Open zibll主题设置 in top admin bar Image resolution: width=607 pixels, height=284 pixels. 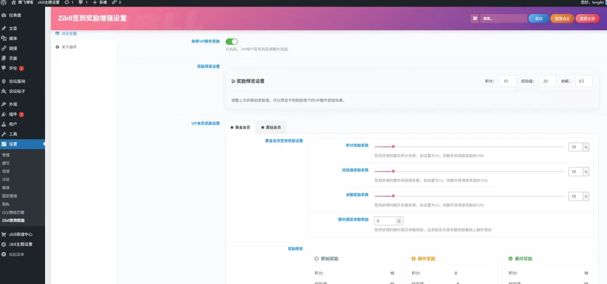click(49, 2)
